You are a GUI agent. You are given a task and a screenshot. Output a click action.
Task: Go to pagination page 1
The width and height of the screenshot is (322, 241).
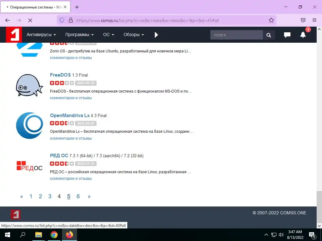pyautogui.click(x=31, y=196)
